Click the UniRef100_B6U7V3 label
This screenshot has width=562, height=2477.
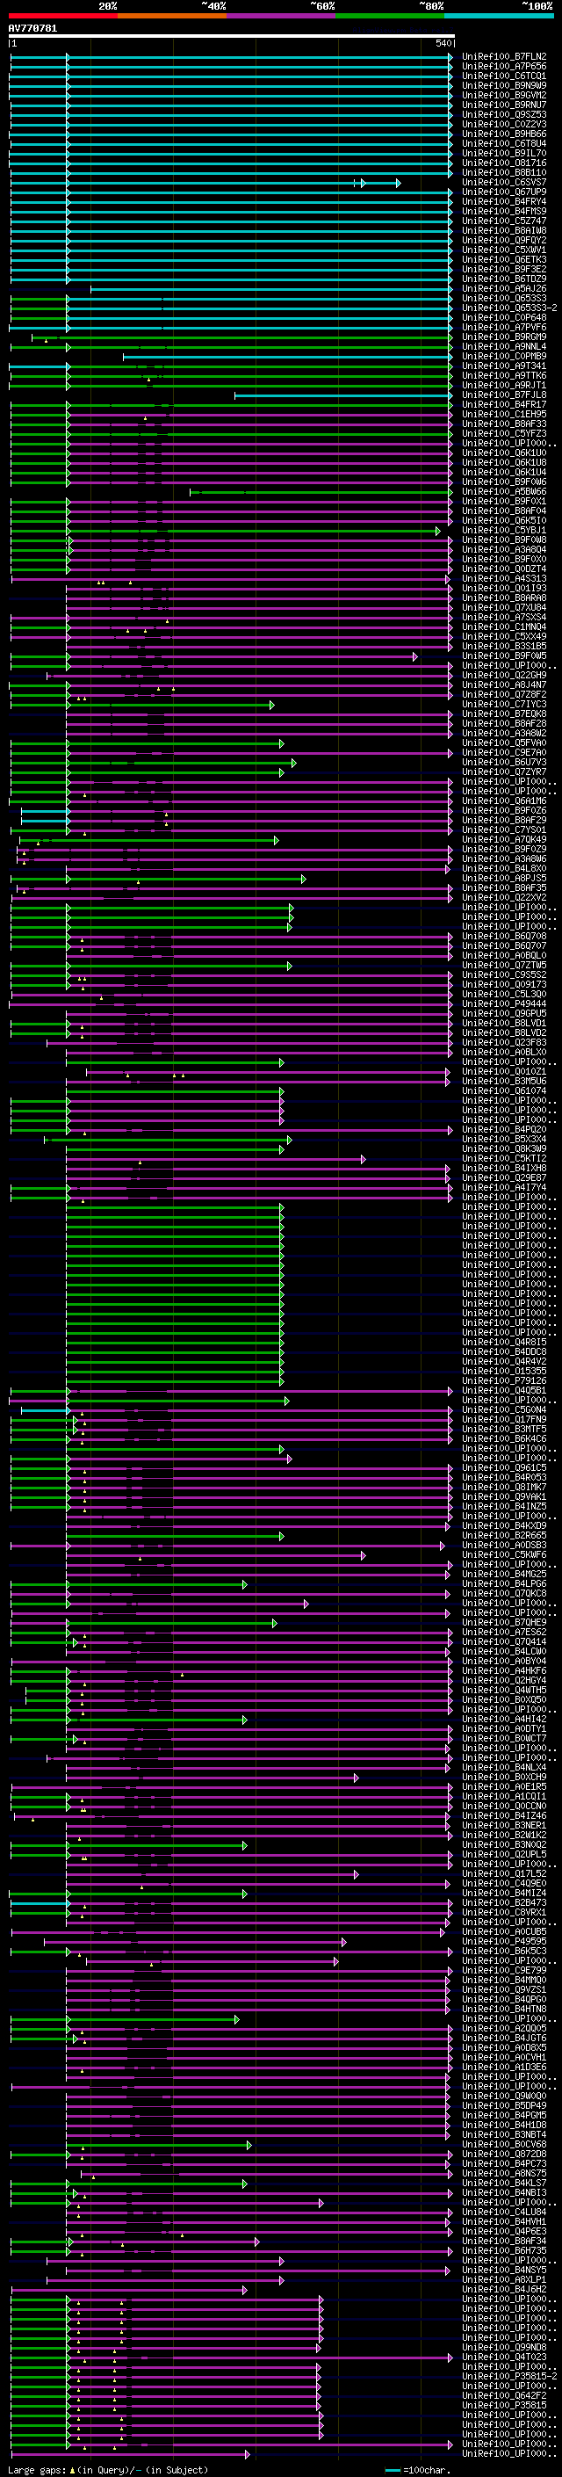click(x=503, y=763)
